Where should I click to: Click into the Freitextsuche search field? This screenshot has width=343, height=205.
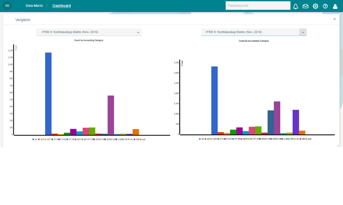tap(257, 6)
